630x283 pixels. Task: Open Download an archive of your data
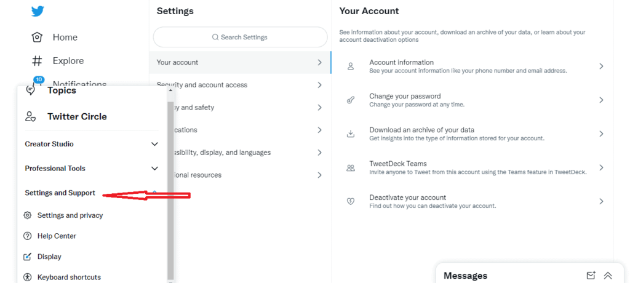click(x=472, y=134)
